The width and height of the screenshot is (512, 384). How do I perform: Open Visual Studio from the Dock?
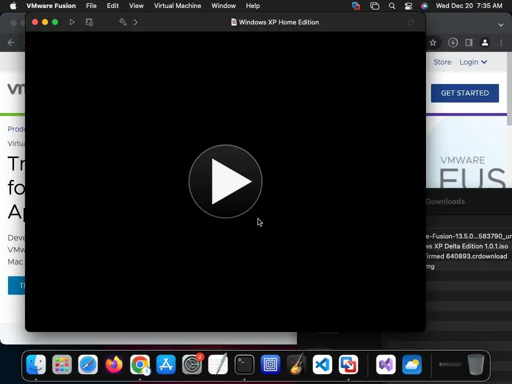point(385,364)
